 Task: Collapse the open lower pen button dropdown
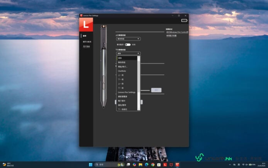pyautogui.click(x=128, y=53)
